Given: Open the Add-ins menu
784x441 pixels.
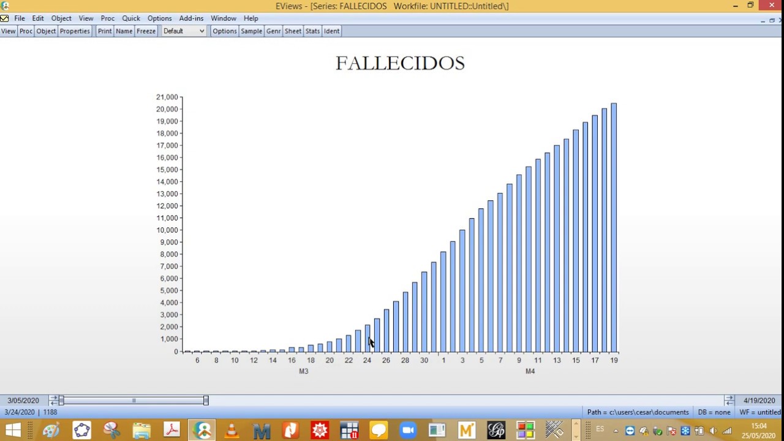Looking at the screenshot, I should click(x=191, y=18).
